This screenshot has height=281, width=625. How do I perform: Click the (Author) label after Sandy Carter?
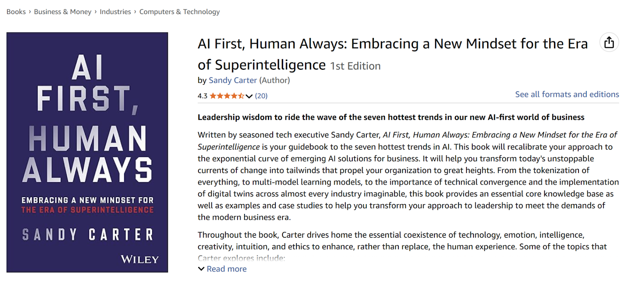tap(275, 80)
